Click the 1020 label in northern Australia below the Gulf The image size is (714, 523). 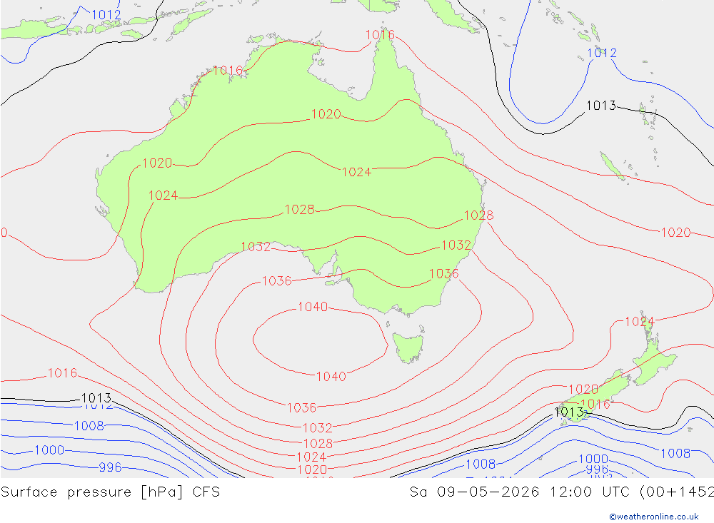tap(326, 114)
